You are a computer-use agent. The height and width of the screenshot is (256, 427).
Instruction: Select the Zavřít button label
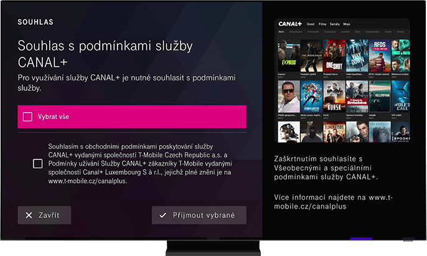tap(49, 216)
